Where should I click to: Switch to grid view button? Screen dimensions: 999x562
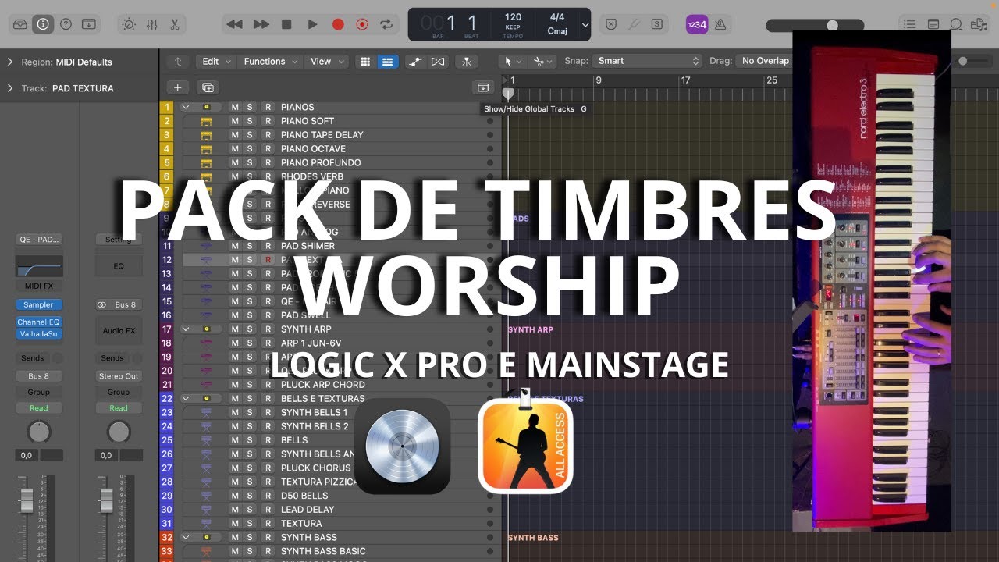[x=364, y=62]
